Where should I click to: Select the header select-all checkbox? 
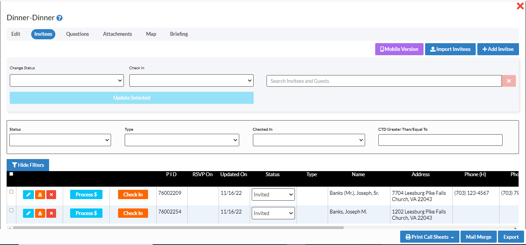click(x=11, y=174)
